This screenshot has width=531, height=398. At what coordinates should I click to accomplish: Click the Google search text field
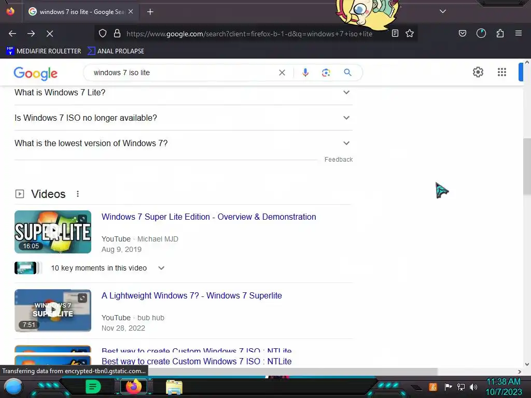183,73
